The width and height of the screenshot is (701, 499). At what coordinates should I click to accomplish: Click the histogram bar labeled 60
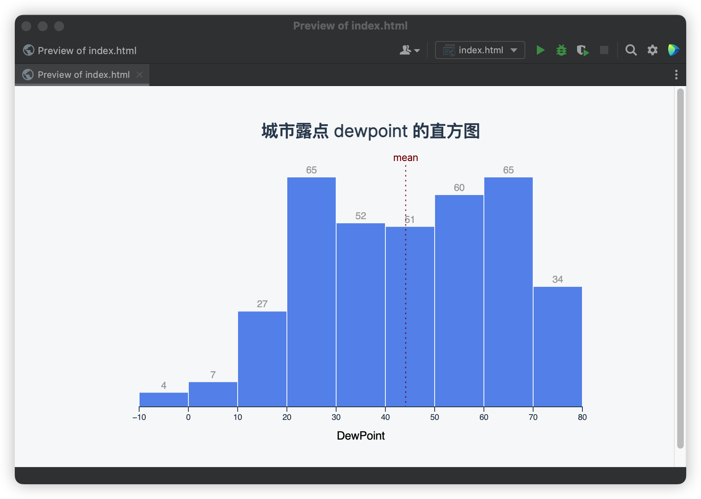pos(459,301)
